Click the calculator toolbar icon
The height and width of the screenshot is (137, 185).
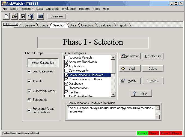(x=41, y=16)
